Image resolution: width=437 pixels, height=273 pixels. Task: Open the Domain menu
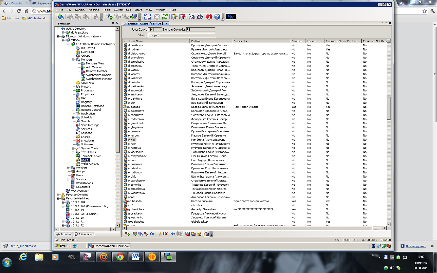point(80,10)
